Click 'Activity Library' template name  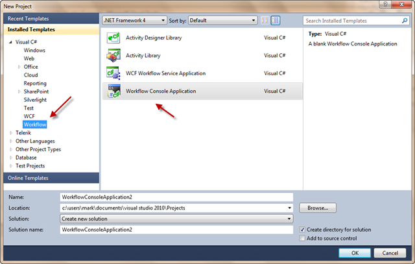point(143,56)
